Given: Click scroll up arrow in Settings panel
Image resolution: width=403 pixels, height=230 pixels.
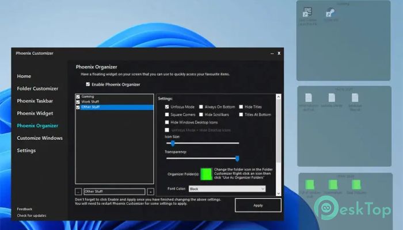Looking at the screenshot, I should [278, 97].
